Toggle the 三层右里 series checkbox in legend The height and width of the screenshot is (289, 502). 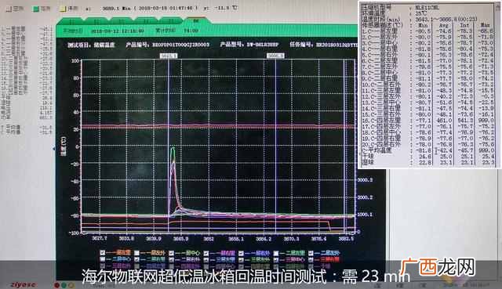click(x=311, y=259)
